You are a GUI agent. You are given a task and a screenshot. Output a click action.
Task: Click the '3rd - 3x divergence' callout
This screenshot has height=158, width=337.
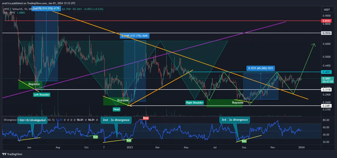tap(234, 120)
